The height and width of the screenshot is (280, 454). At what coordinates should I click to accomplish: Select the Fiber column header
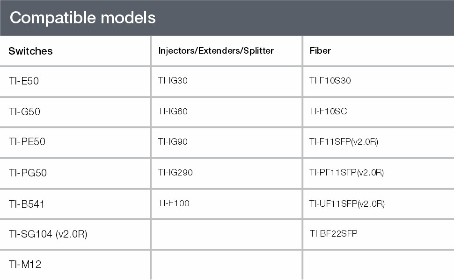click(x=320, y=50)
